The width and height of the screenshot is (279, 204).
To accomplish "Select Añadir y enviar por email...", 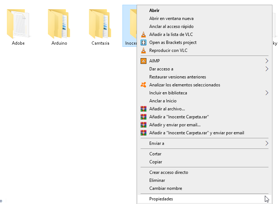I will (205, 125).
